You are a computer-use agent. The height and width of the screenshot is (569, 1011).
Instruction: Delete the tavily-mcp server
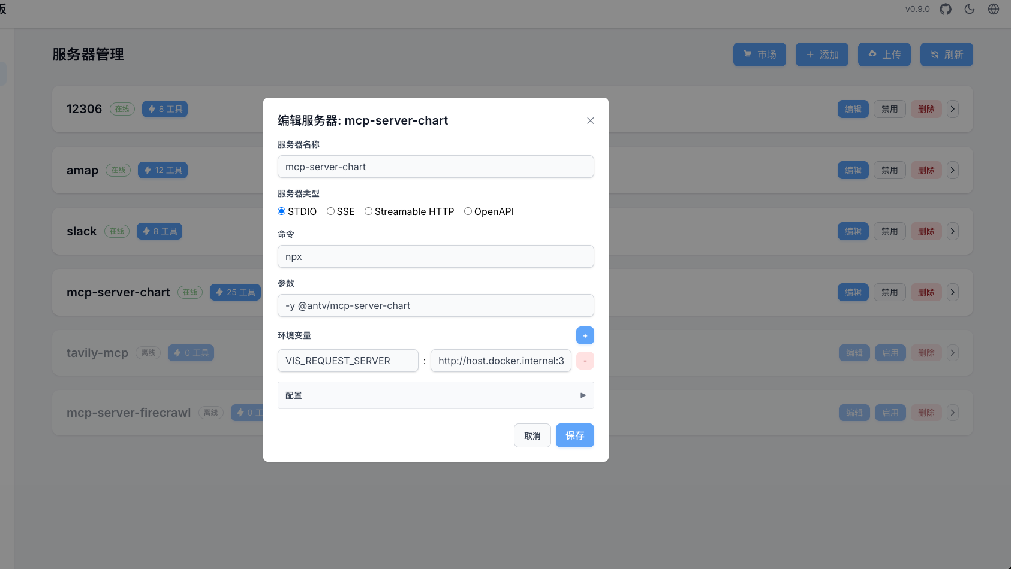[926, 353]
